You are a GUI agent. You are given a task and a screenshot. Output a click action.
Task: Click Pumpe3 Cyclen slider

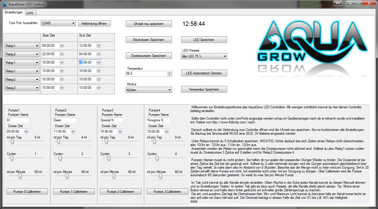point(120,159)
